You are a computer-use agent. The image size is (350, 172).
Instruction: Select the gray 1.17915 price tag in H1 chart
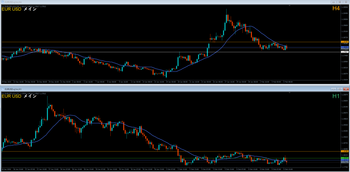click(345, 162)
